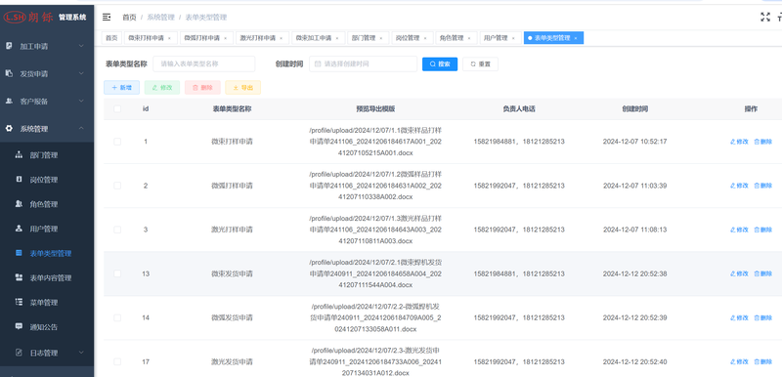Image resolution: width=782 pixels, height=377 pixels.
Task: Check the row with id 2
Action: tap(117, 186)
